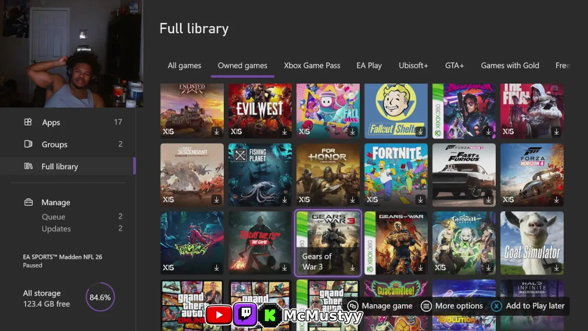Image resolution: width=588 pixels, height=331 pixels.
Task: Open Apps in the sidebar
Action: tap(68, 122)
